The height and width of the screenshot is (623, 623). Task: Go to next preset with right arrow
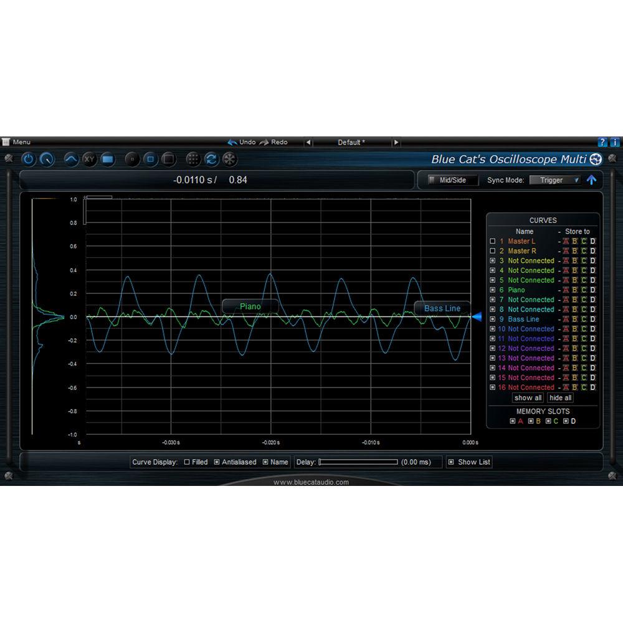click(x=396, y=143)
